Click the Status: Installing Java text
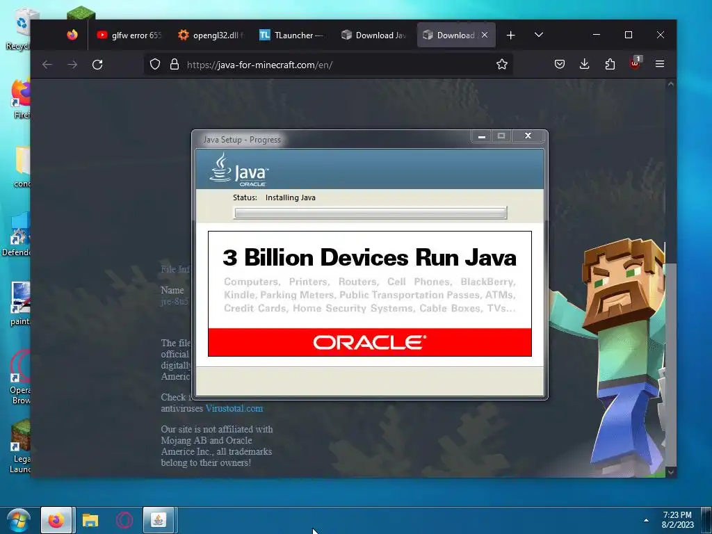Screen dimensions: 712x534 (x=274, y=197)
